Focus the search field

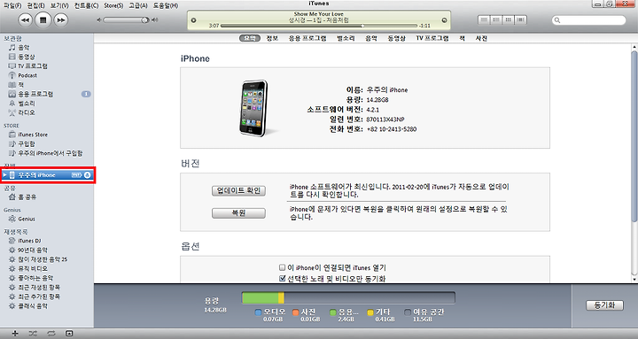tap(588, 20)
